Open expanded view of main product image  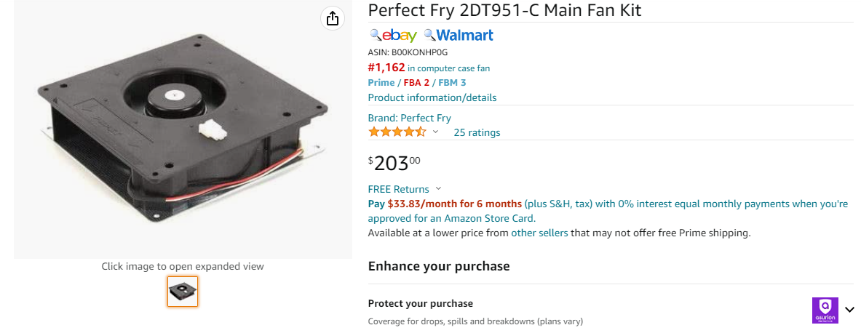(183, 130)
